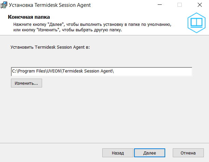Click the empty gray area right of "Изменить..."
Image resolution: width=209 pixels, height=162 pixels.
coord(120,83)
